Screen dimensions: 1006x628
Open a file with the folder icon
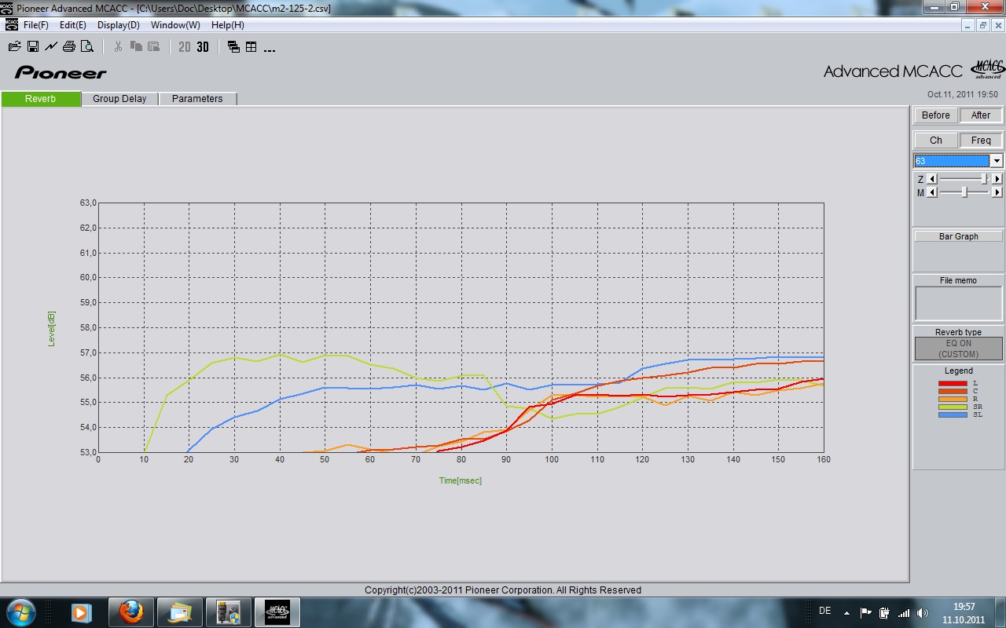point(15,47)
